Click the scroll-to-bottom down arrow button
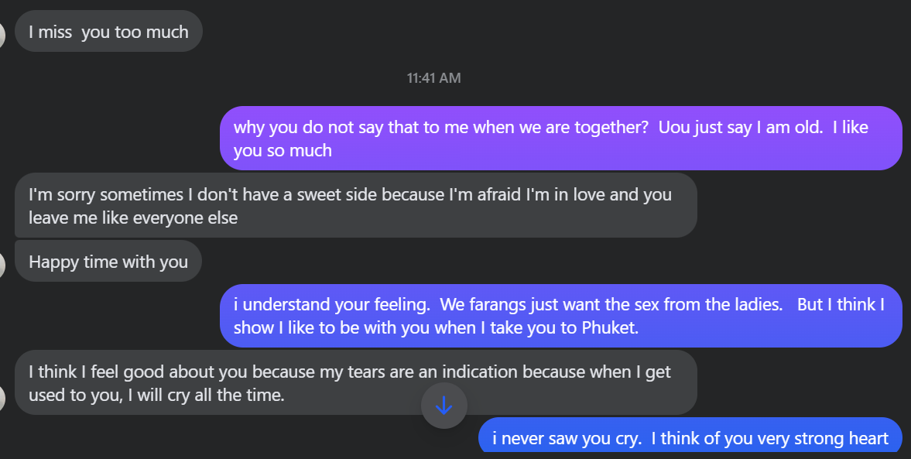Viewport: 911px width, 459px height. pos(444,406)
